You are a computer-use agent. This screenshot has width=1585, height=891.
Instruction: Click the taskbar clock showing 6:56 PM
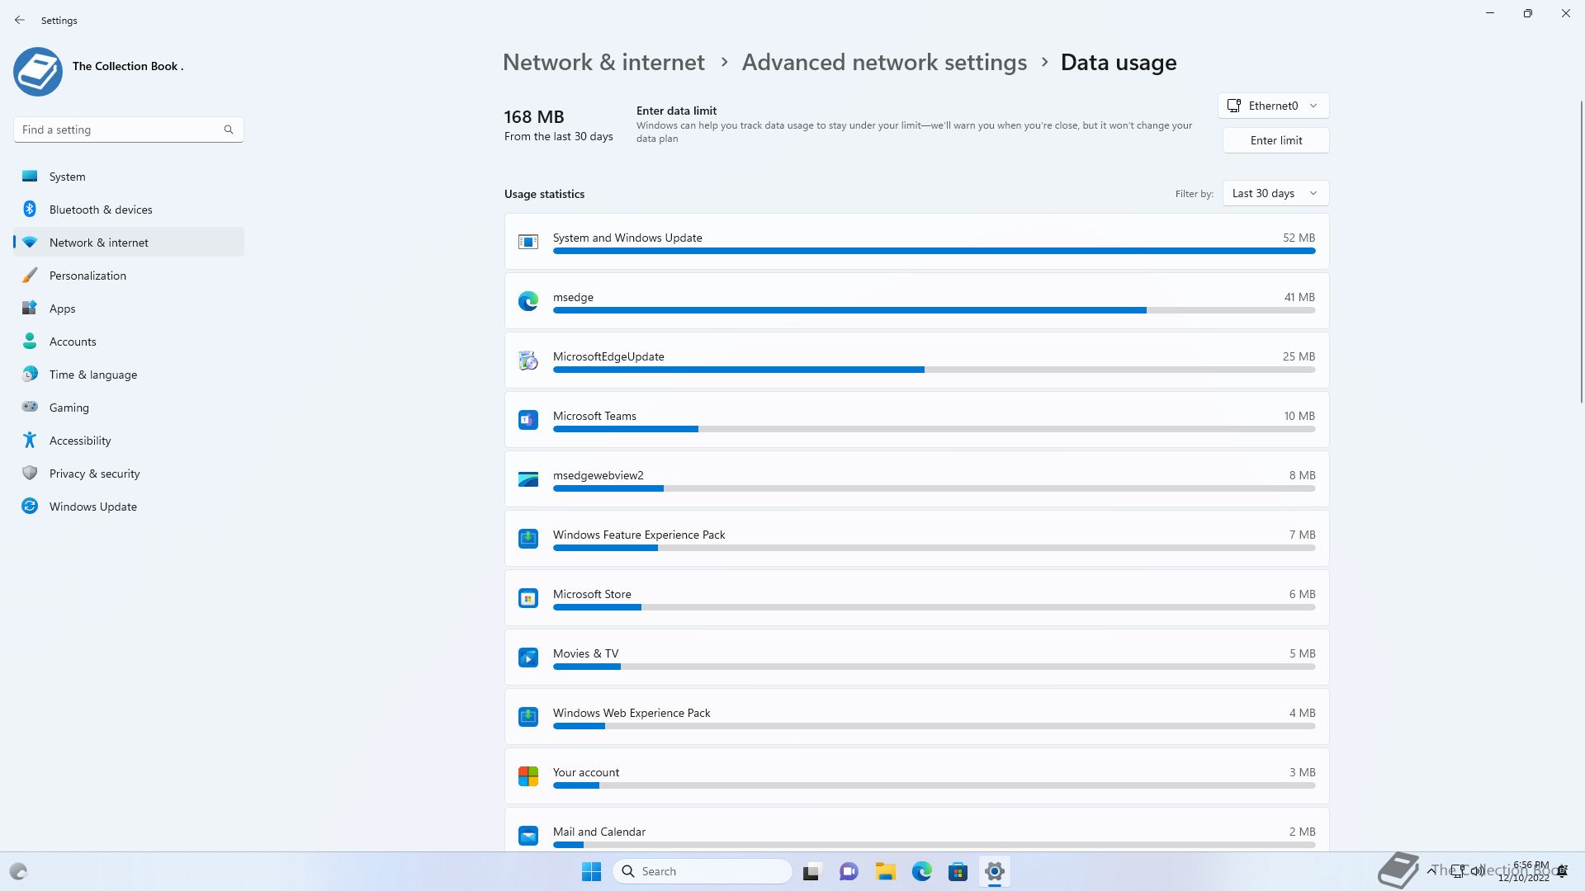pos(1524,871)
